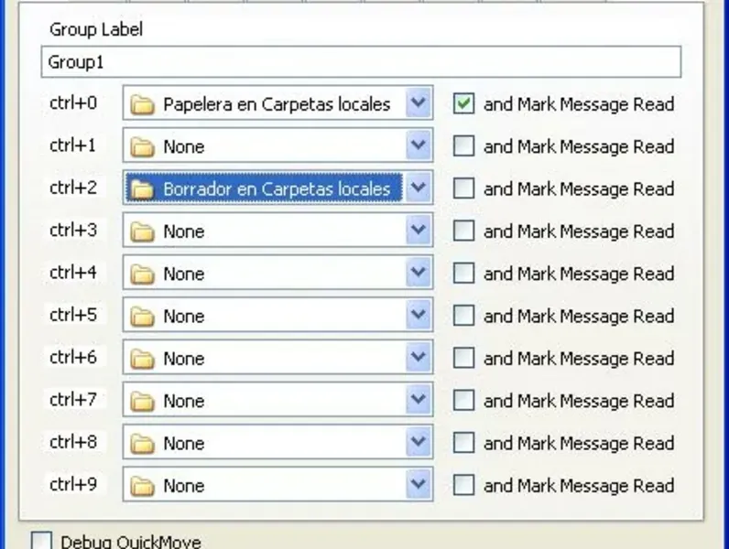Click the folder icon in the ctrl+8 row
Image resolution: width=729 pixels, height=549 pixels.
(141, 444)
